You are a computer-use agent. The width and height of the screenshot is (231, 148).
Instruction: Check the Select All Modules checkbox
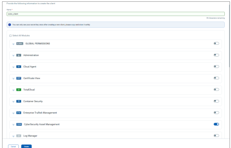[x=11, y=36]
